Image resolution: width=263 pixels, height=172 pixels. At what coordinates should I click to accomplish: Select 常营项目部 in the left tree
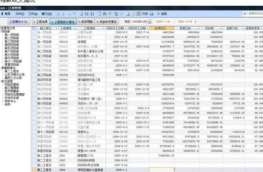[12, 65]
